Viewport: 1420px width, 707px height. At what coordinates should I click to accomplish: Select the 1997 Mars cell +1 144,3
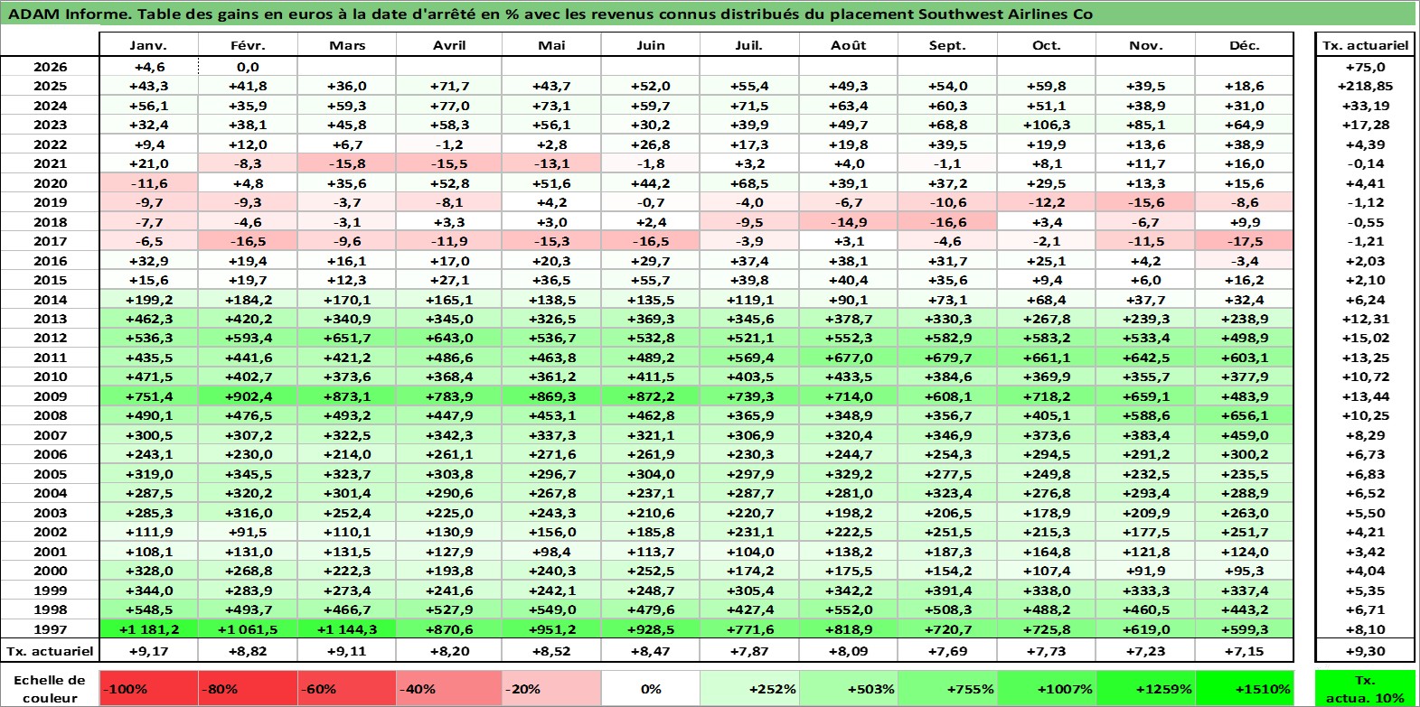347,629
